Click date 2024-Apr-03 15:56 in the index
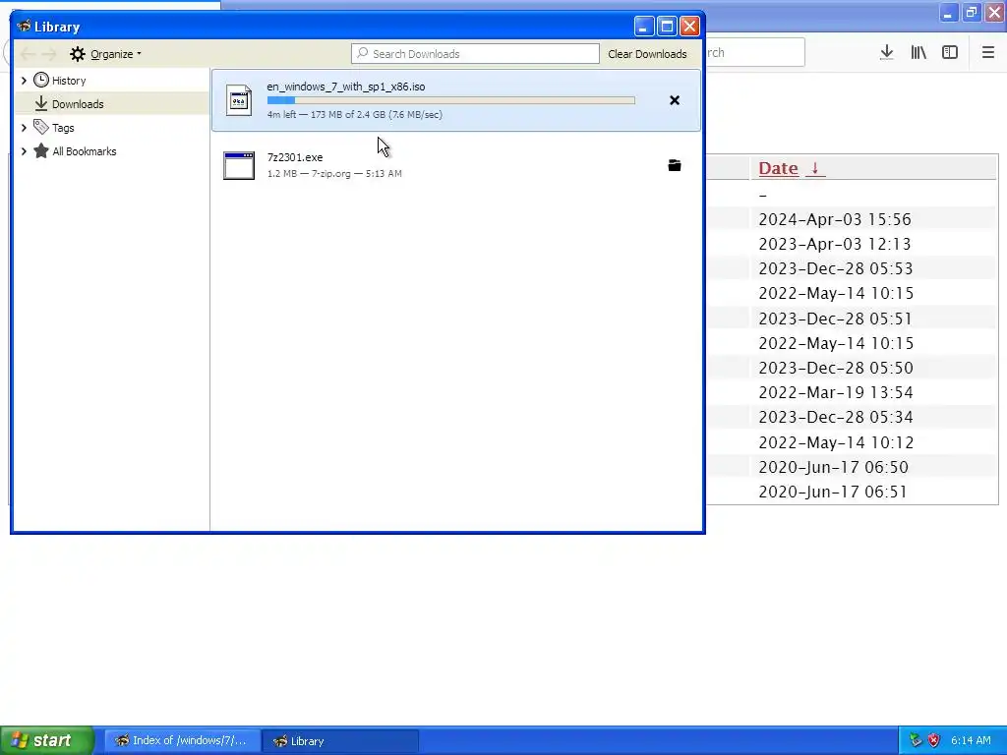 835,219
